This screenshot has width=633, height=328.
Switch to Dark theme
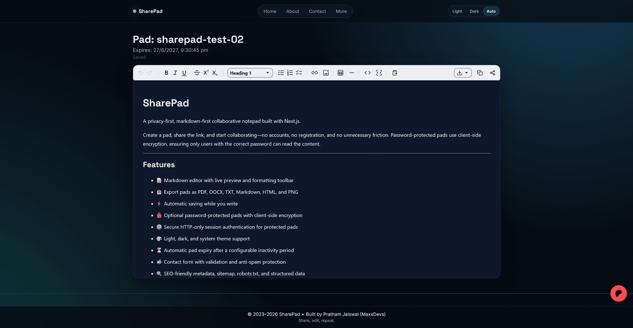(x=474, y=11)
